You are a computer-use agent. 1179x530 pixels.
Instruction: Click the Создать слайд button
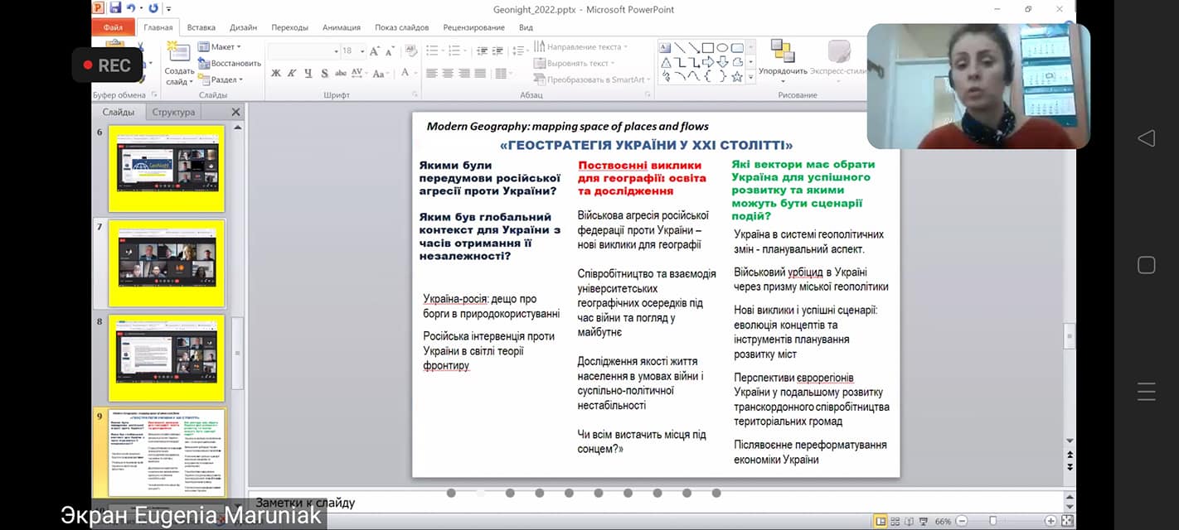tap(179, 64)
